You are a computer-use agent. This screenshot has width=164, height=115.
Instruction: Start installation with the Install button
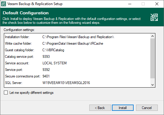123,108
